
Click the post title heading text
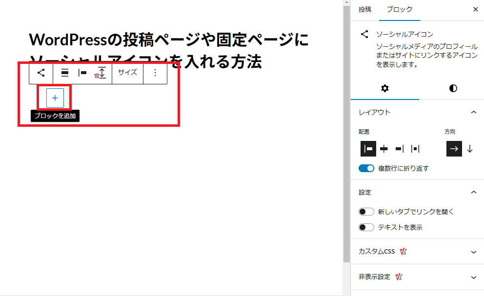(168, 50)
